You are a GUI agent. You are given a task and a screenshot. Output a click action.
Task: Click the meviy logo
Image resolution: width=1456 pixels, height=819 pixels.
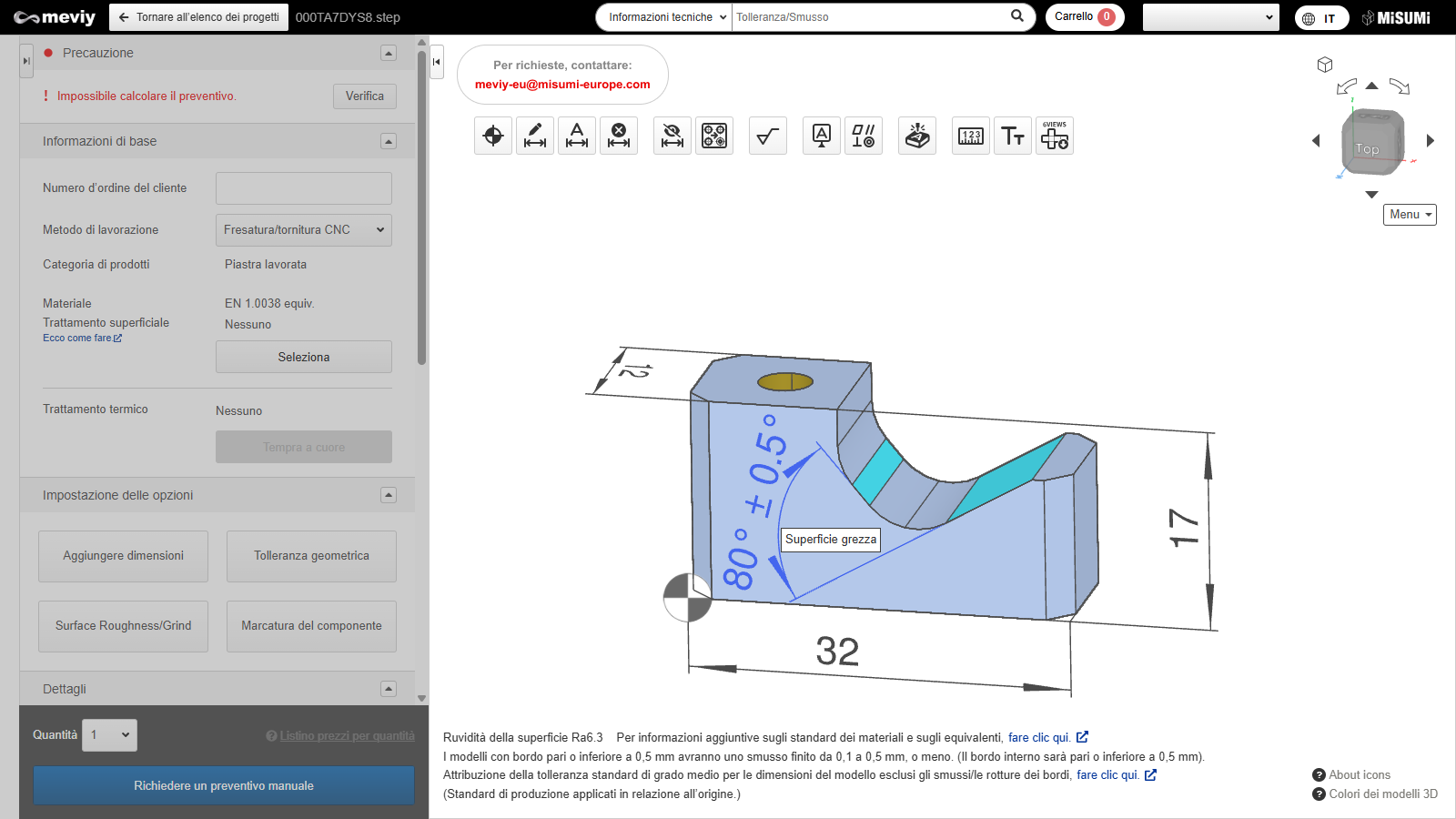pyautogui.click(x=55, y=17)
